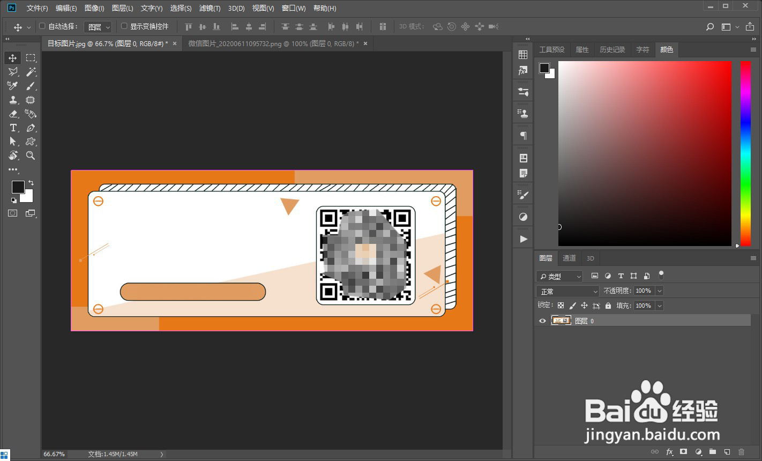Open the Move tool preset dropdown arrow
Viewport: 762px width, 461px height.
point(28,27)
